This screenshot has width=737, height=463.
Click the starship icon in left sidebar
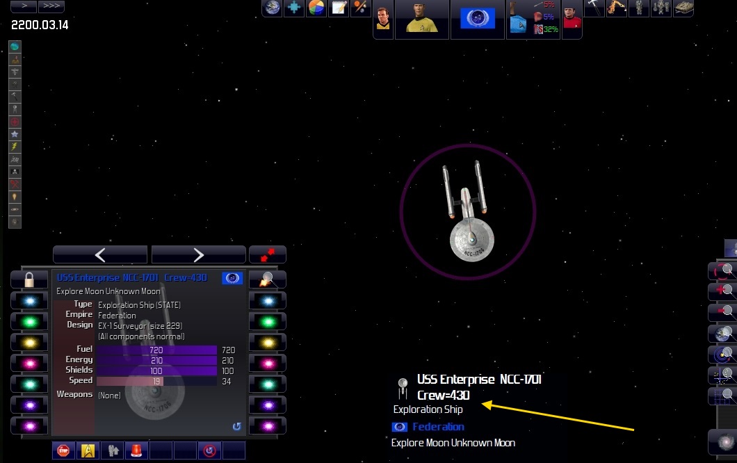15,109
